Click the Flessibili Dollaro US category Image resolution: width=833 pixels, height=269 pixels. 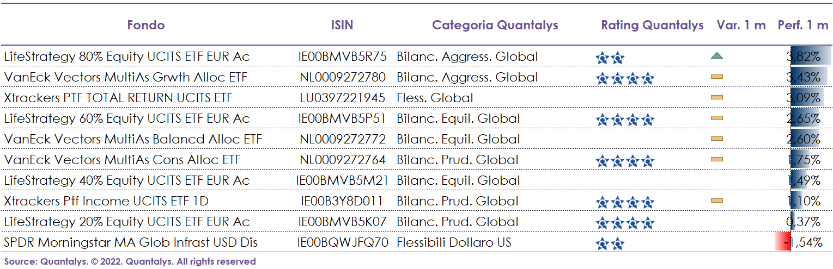[454, 242]
